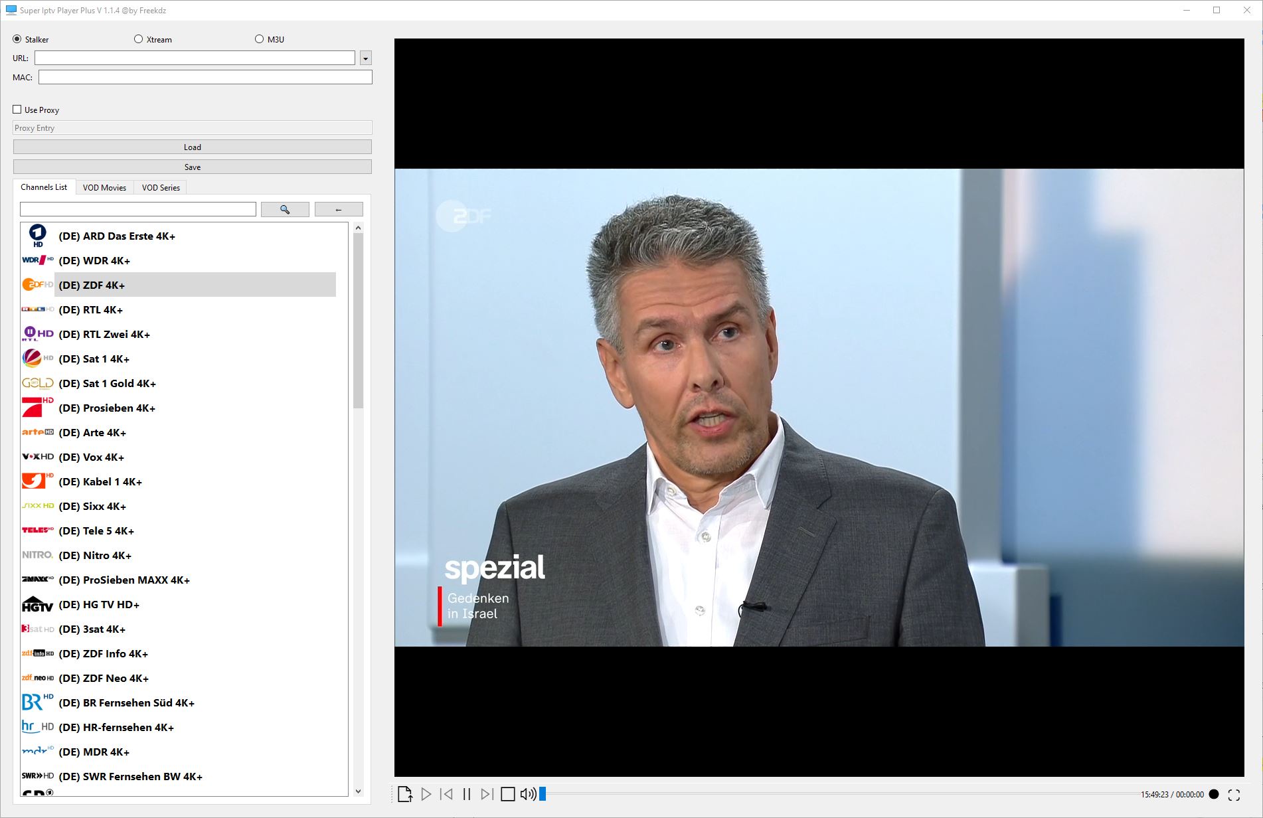Select (DE) 3sat 4K+ channel

(x=178, y=629)
